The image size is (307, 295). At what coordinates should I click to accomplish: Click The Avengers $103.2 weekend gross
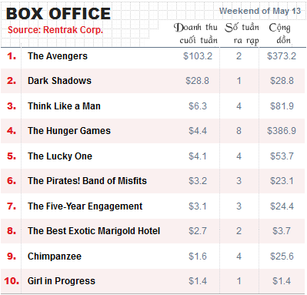pyautogui.click(x=198, y=56)
